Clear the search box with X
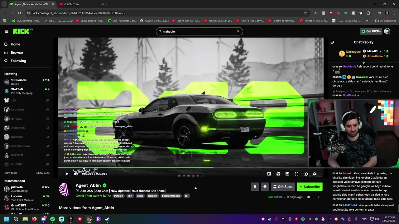Screen dimensions: 399x224 point(238,31)
